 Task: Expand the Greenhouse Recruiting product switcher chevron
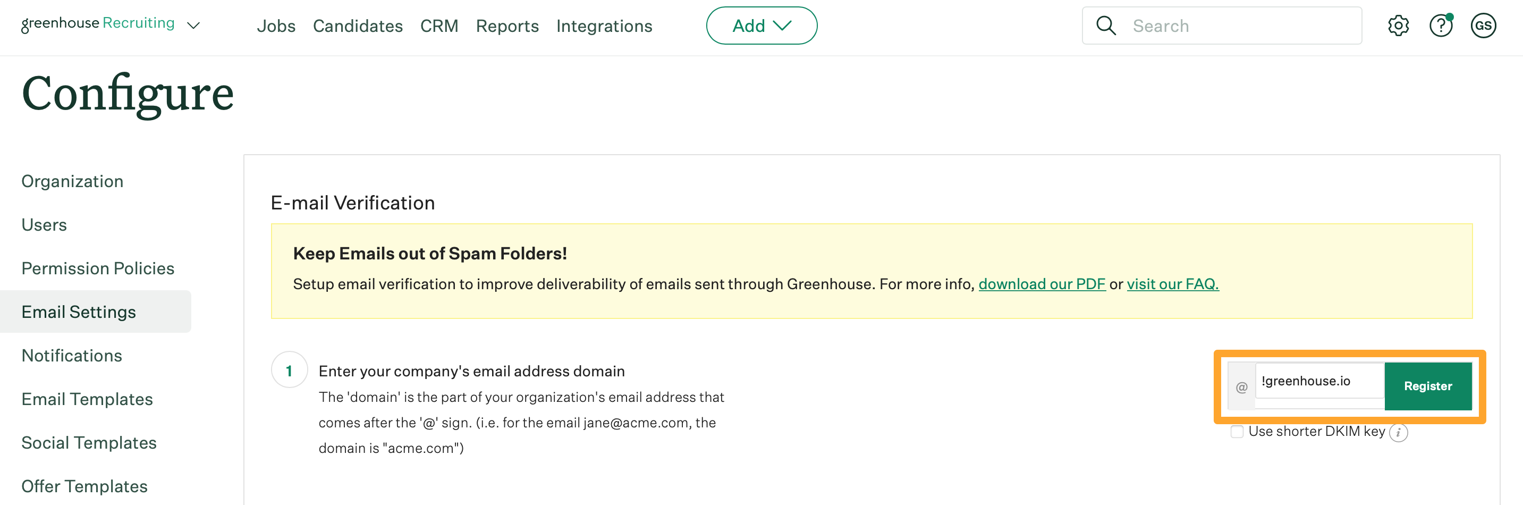[x=193, y=26]
